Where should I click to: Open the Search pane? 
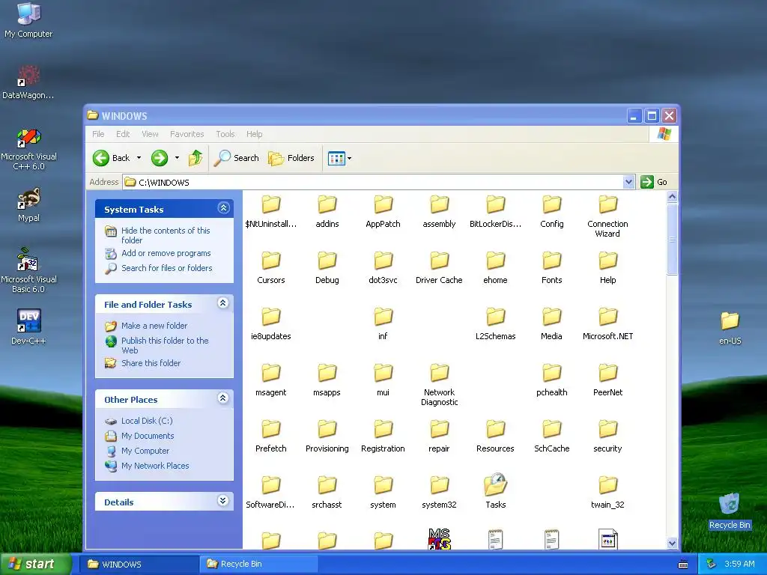tap(236, 158)
